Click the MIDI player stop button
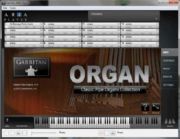Image resolution: width=180 pixels, height=139 pixels. pyautogui.click(x=13, y=133)
